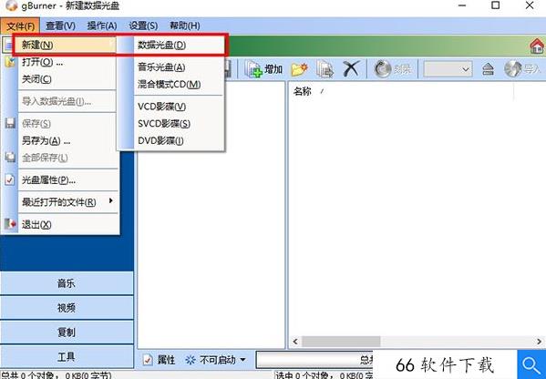Viewport: 546px width, 379px height.
Task: Click the red Home icon
Action: tap(537, 46)
